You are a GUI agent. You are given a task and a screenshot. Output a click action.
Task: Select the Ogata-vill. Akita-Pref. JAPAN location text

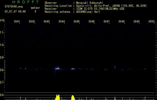click(111, 6)
